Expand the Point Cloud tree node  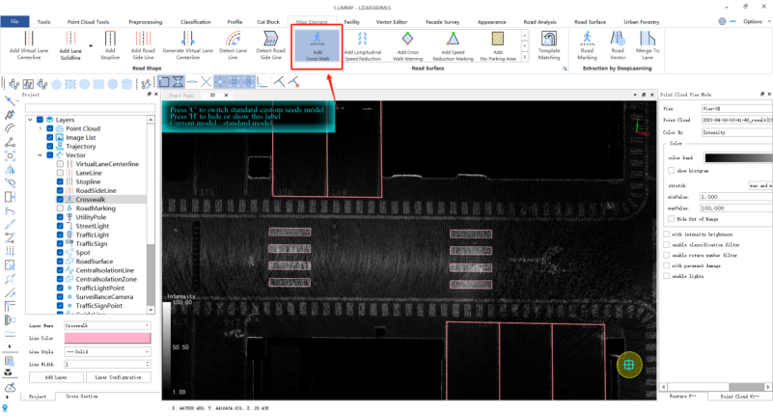(41, 128)
